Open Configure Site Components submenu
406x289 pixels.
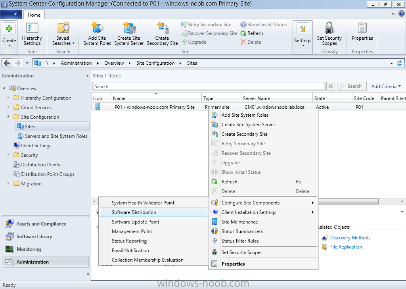click(264, 203)
